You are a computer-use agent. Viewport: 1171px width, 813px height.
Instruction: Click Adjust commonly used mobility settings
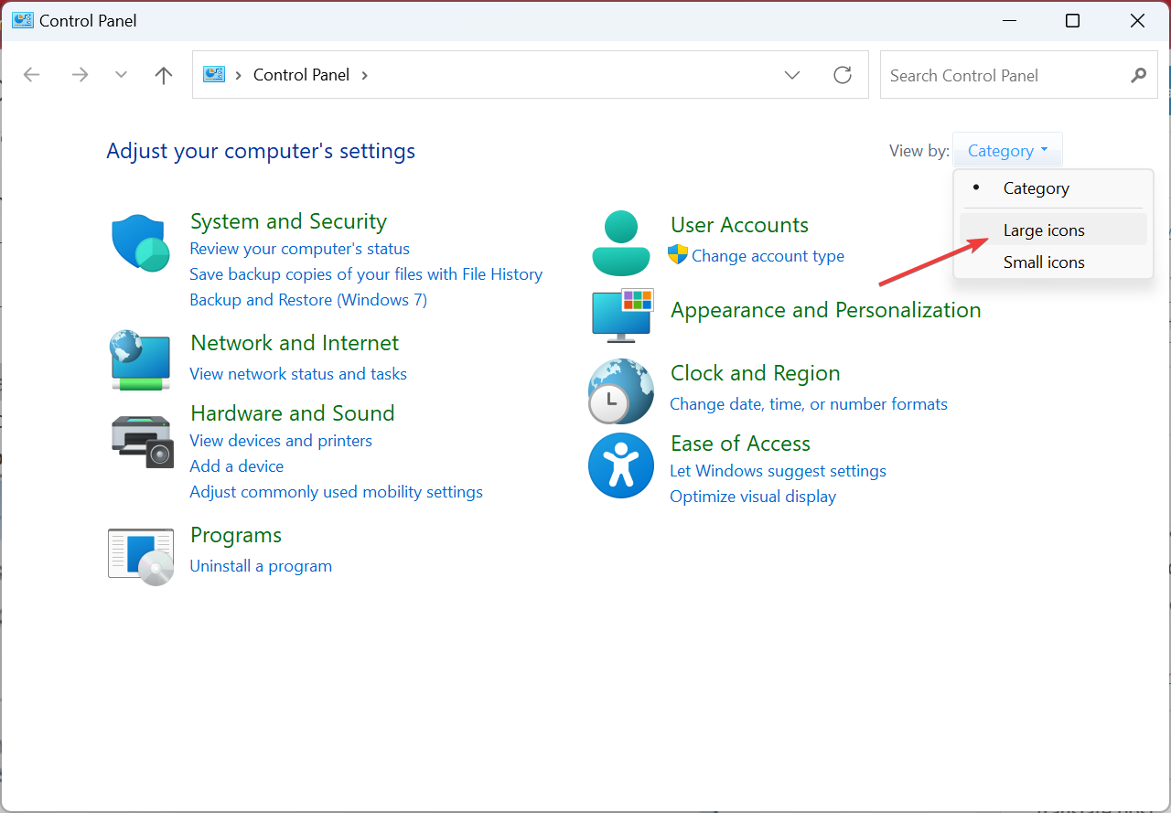(x=336, y=492)
